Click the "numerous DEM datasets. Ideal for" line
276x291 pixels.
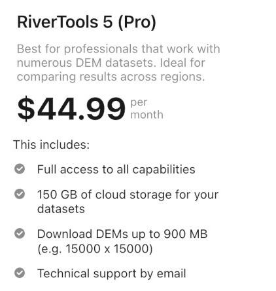coord(111,63)
